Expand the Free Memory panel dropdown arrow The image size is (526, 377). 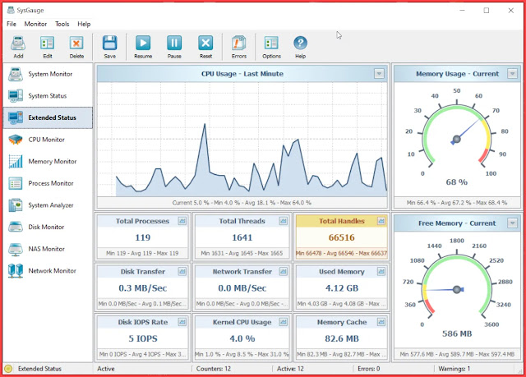[512, 223]
